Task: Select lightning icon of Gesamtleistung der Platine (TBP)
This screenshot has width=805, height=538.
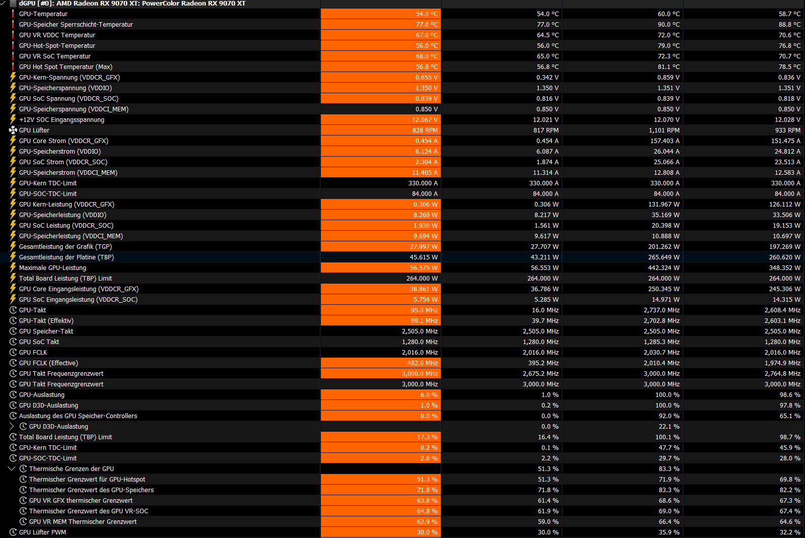Action: coord(13,257)
